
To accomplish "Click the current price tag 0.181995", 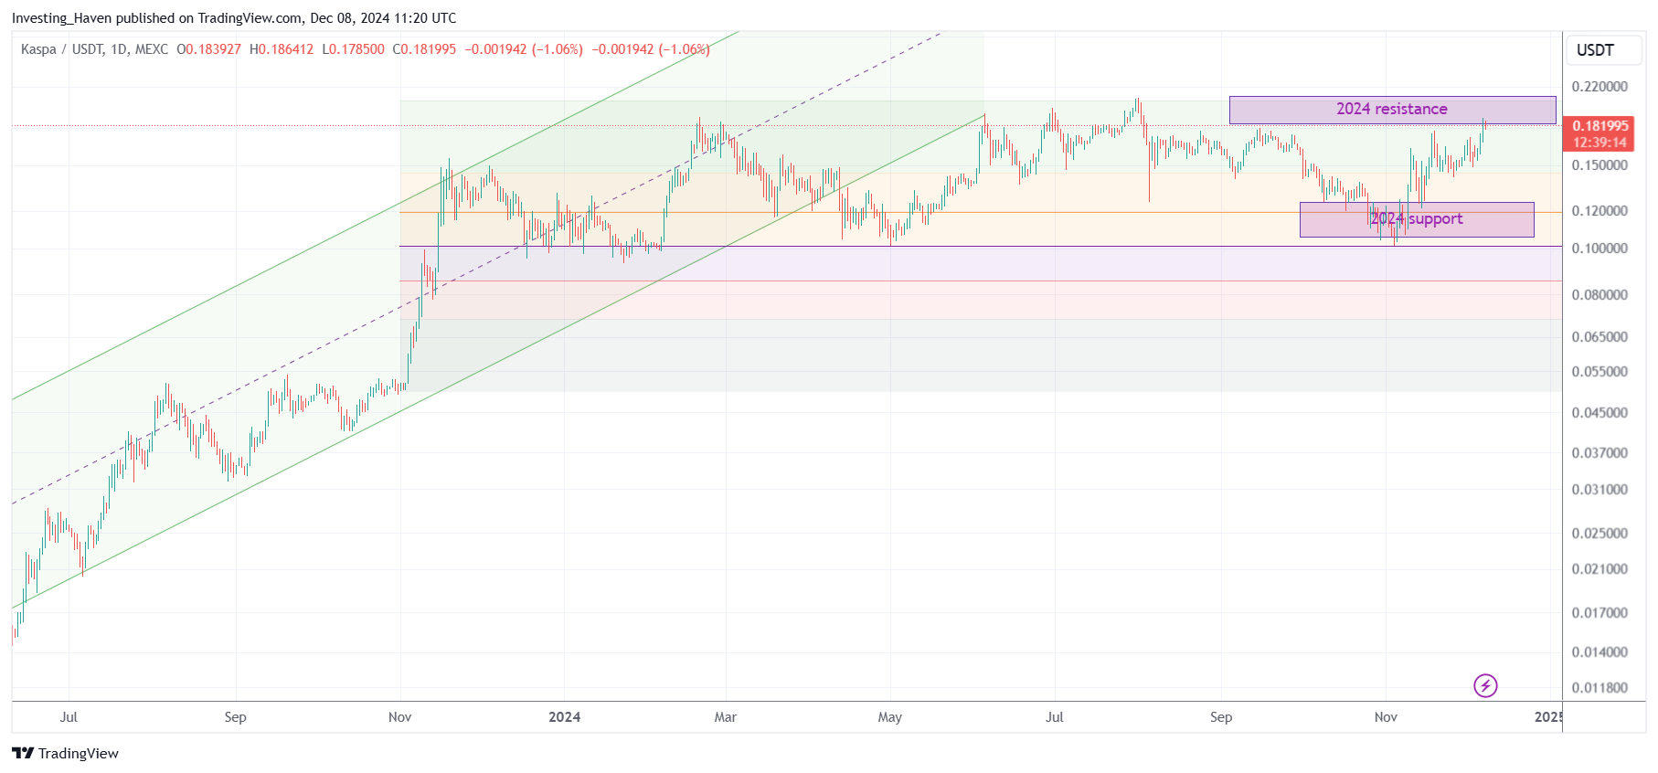I will (1600, 125).
